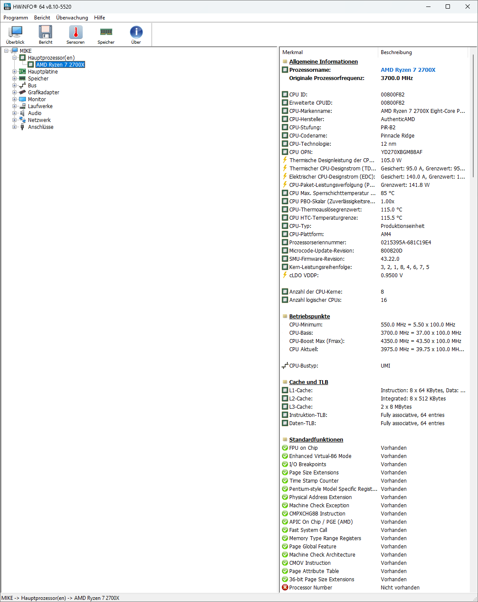
Task: Click the Anschlüsse plug icon
Action: (22, 127)
